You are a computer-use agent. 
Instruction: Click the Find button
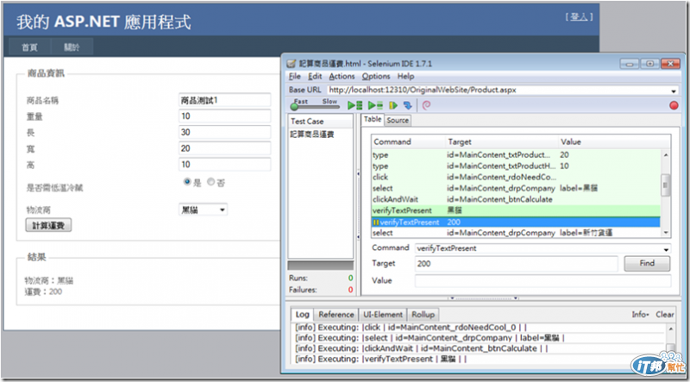647,263
